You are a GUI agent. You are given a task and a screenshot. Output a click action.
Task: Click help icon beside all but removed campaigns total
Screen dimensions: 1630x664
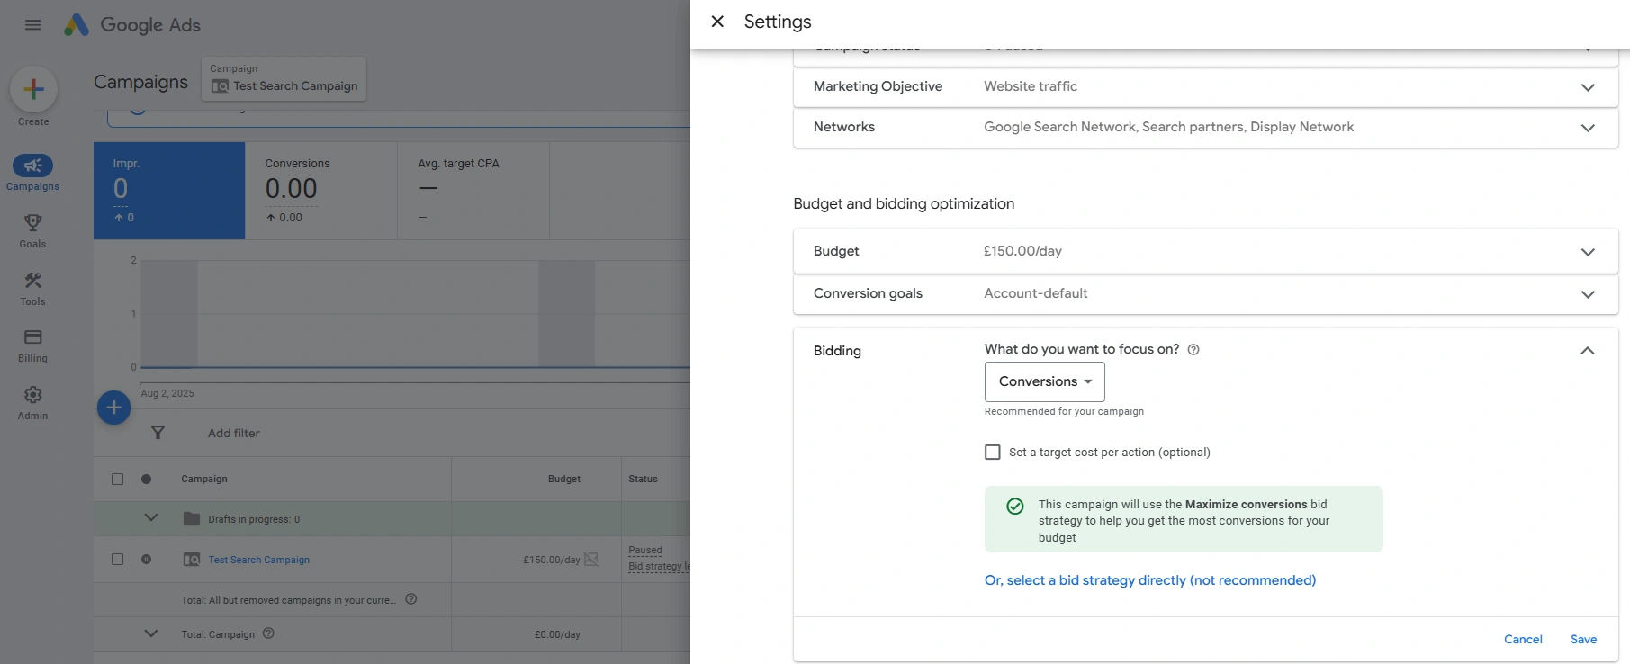pos(411,599)
